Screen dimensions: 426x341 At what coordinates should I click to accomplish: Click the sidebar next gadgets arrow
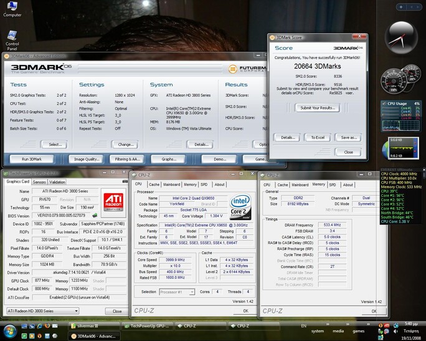[x=418, y=7]
